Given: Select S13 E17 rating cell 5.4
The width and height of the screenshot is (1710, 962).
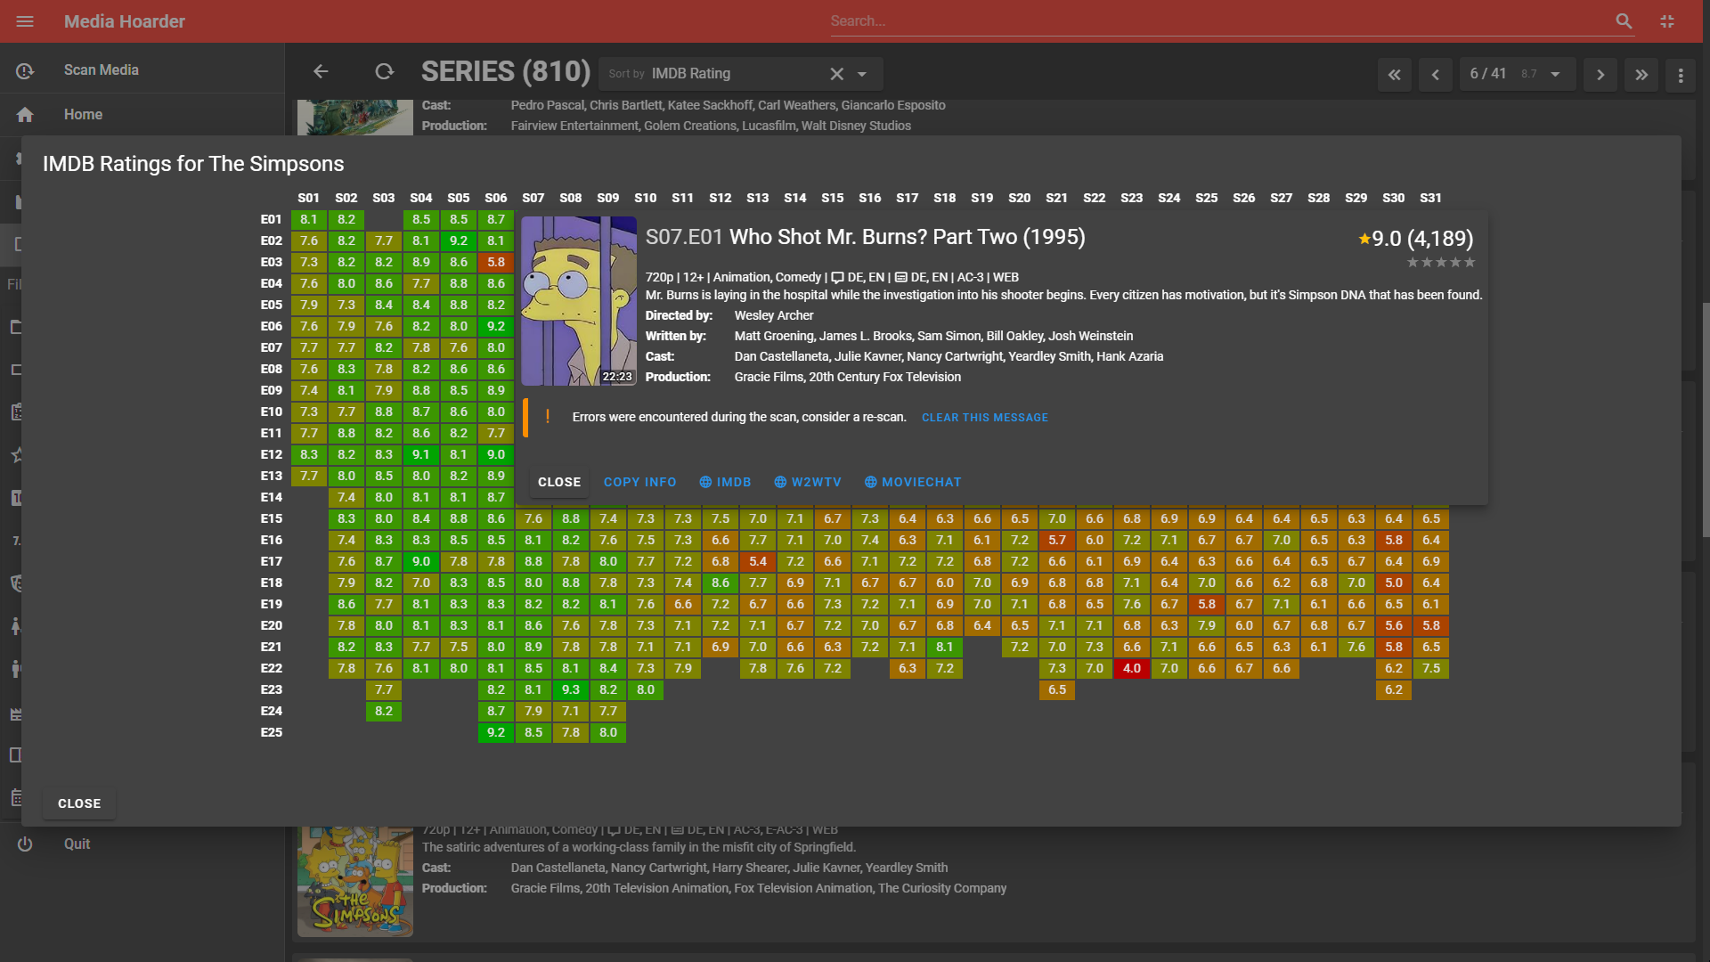Looking at the screenshot, I should (758, 561).
